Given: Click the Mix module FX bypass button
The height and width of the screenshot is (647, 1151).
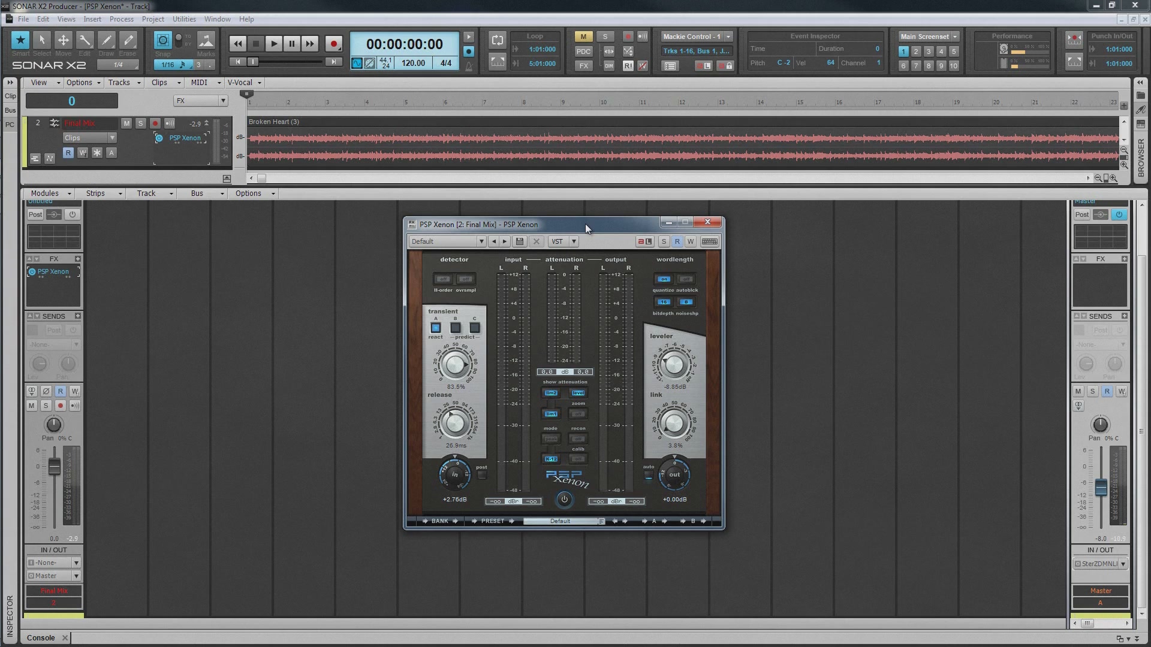Looking at the screenshot, I should (583, 66).
